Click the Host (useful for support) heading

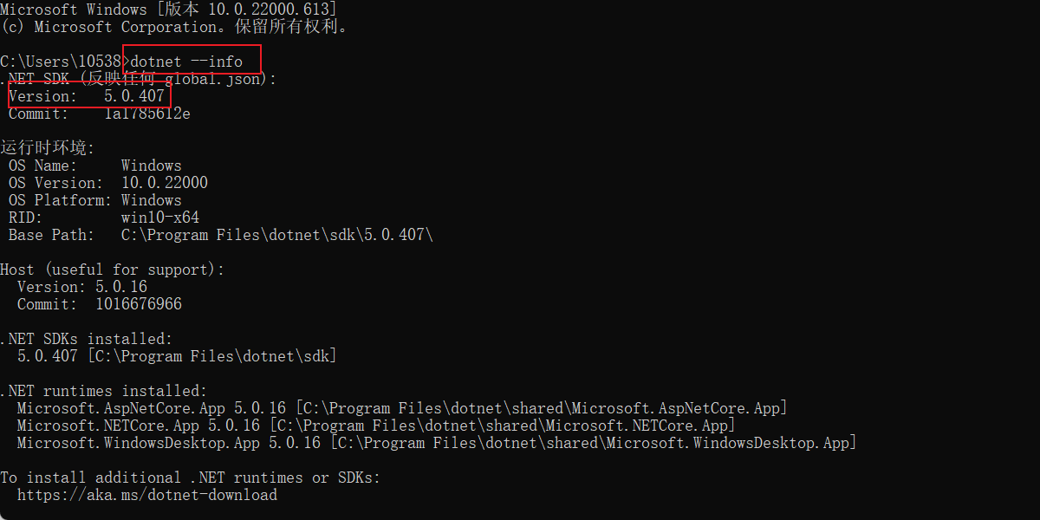pyautogui.click(x=113, y=270)
